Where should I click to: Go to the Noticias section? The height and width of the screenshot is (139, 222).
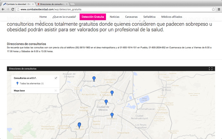[114, 17]
